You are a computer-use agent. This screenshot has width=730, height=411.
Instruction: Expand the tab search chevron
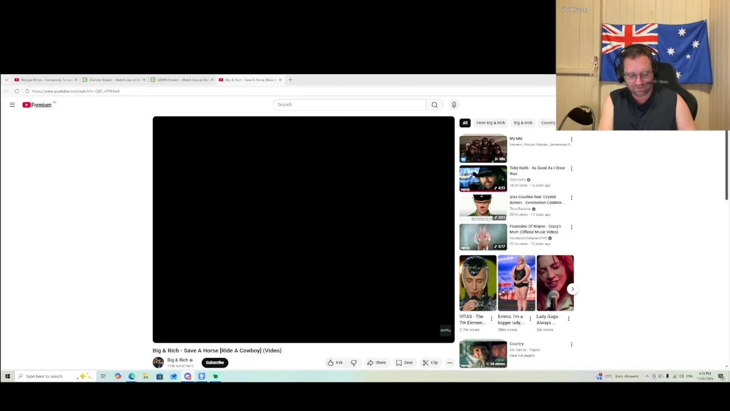point(6,80)
